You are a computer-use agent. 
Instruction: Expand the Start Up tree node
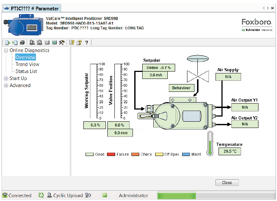pos(6,79)
